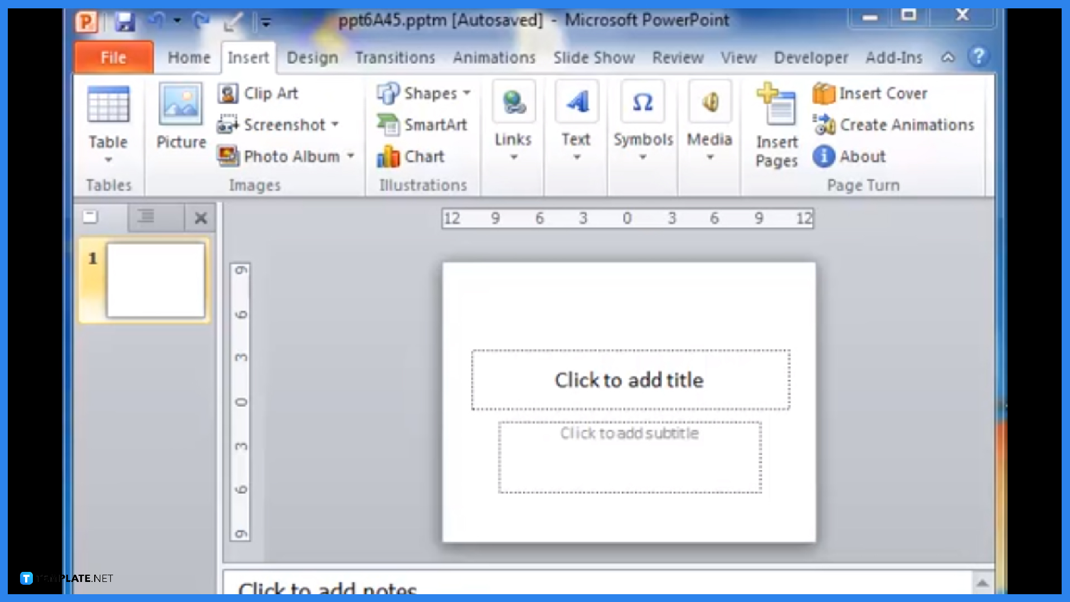Select the Design tab in ribbon
The image size is (1070, 602).
click(312, 57)
